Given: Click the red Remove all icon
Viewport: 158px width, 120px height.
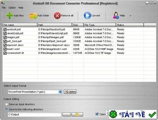Looking at the screenshot, I should tap(57, 16).
